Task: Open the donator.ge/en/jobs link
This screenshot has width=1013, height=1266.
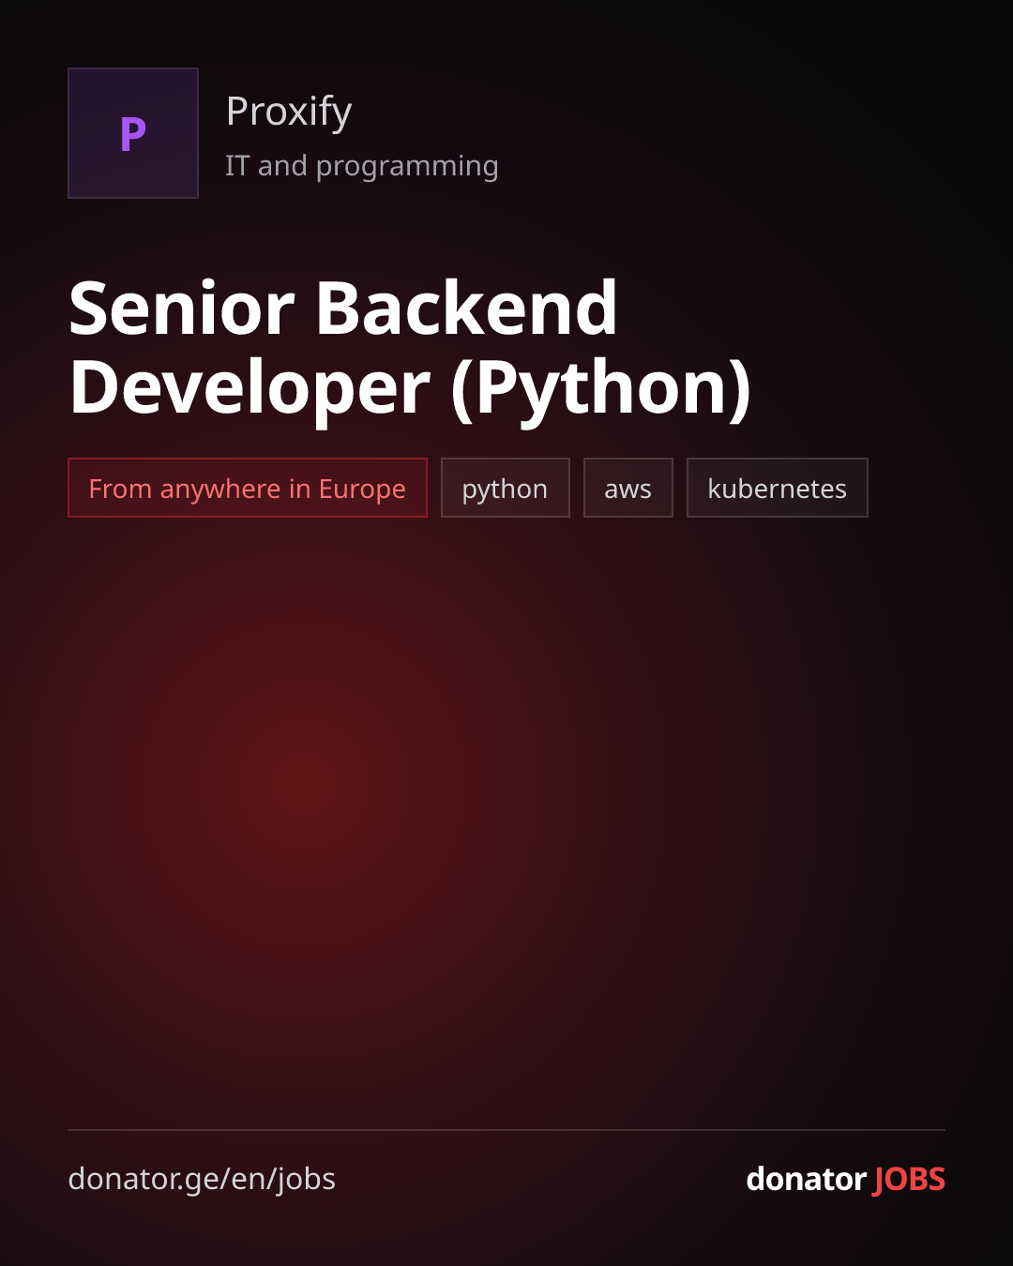Action: 202,1179
